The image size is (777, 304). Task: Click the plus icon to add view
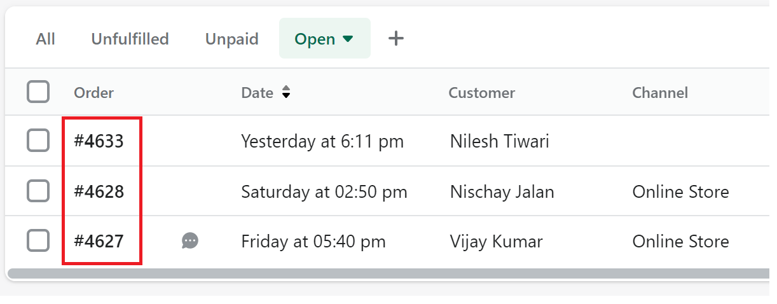pos(396,39)
